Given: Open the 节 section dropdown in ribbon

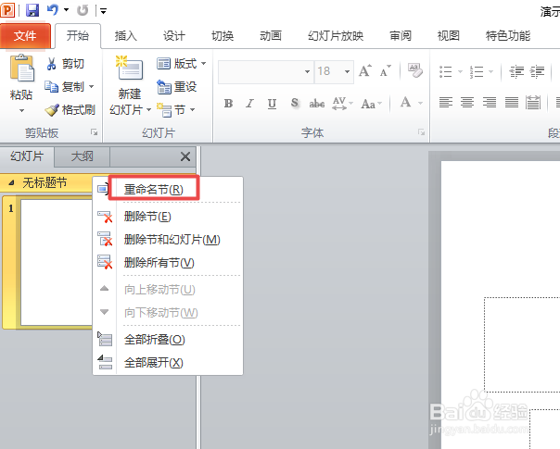Looking at the screenshot, I should point(176,110).
